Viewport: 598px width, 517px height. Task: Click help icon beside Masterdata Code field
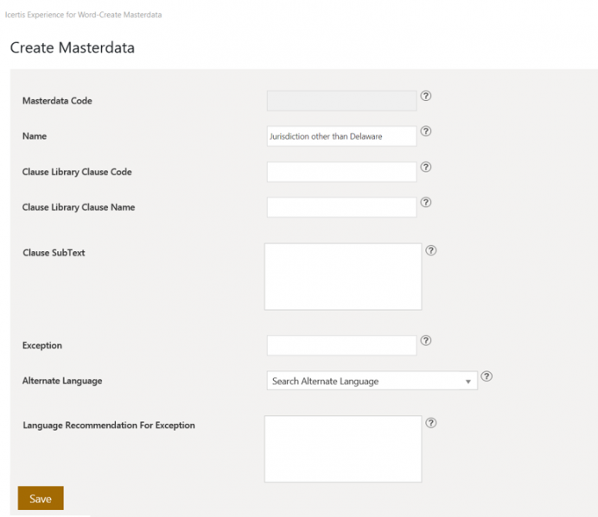click(425, 96)
